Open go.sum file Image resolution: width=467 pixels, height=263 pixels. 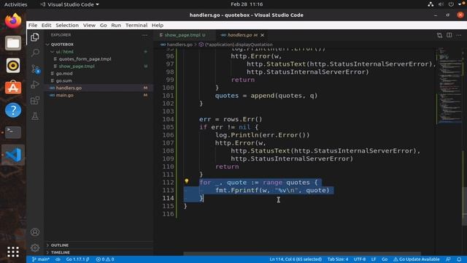coord(63,81)
